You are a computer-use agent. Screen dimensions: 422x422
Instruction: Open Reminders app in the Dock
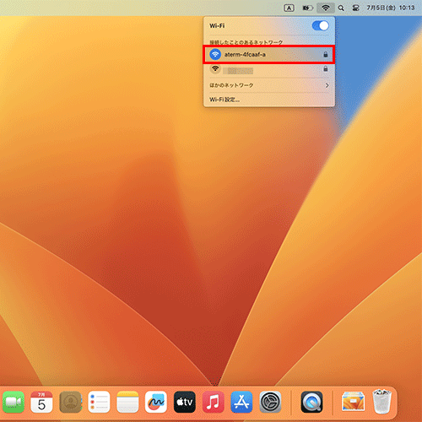pyautogui.click(x=99, y=402)
